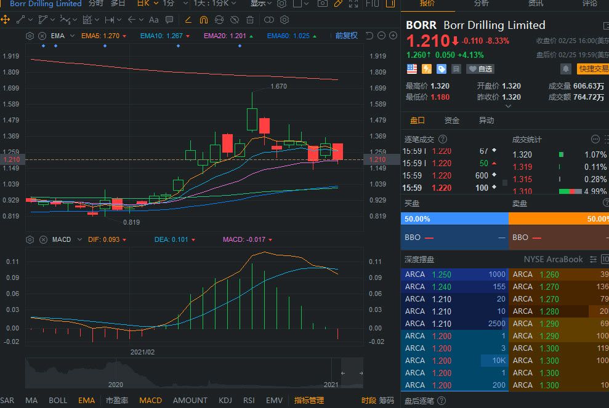Toggle 自选 watchlist heart button
Viewport: 609px width, 408px height.
480,69
